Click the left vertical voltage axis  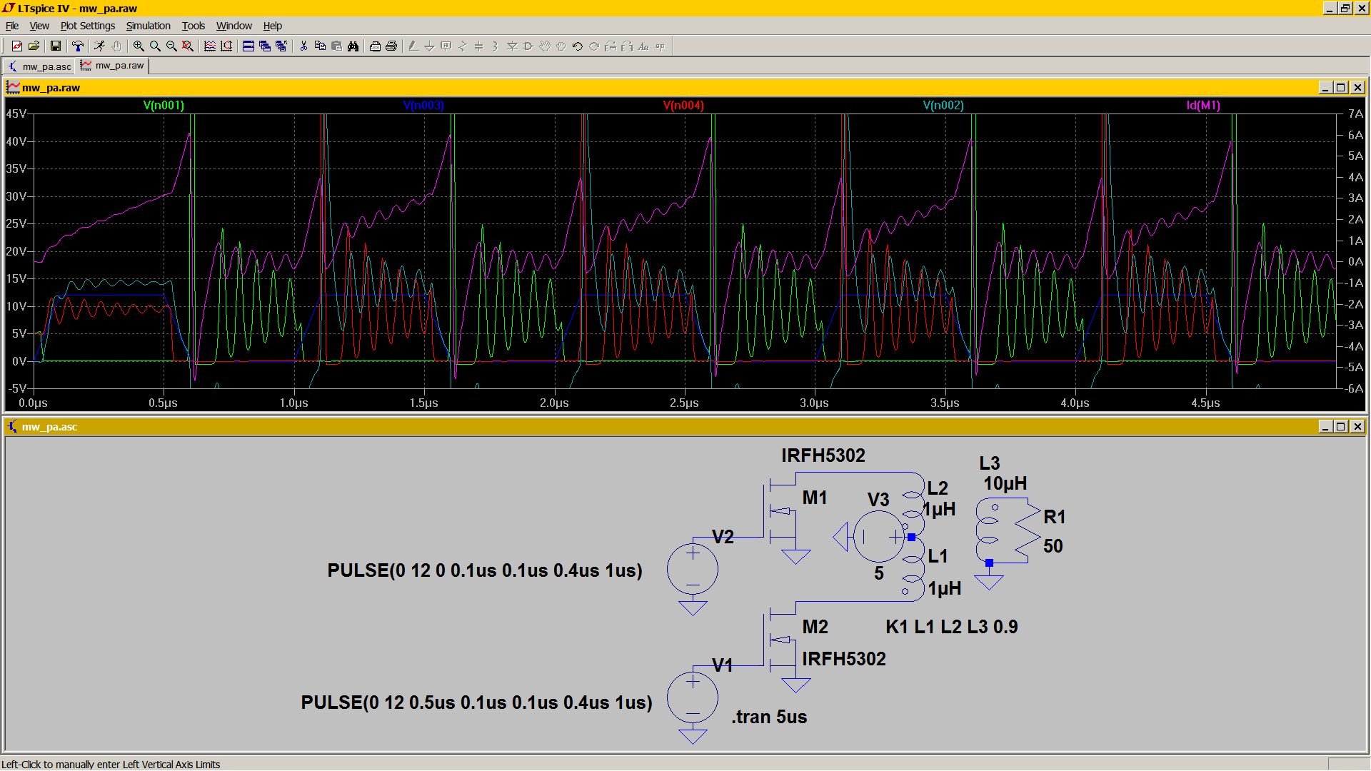17,250
